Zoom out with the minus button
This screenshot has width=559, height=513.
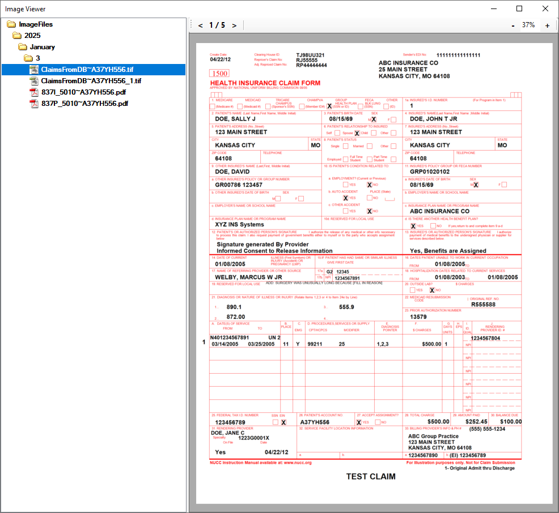[x=513, y=25]
